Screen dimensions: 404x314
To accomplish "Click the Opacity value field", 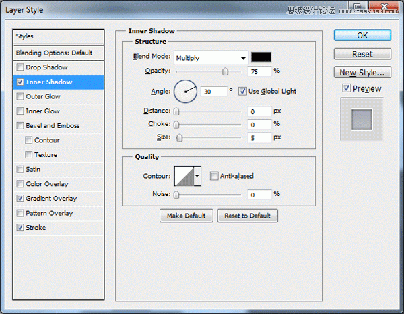I will 259,71.
